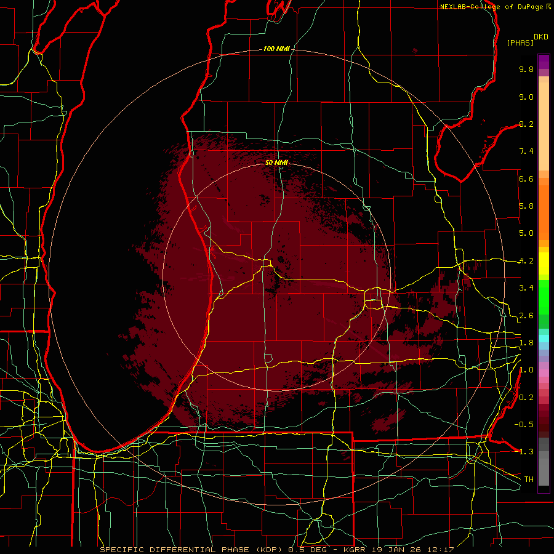The image size is (554, 554).
Task: Select the 7.4 scale value
Action: (x=526, y=151)
